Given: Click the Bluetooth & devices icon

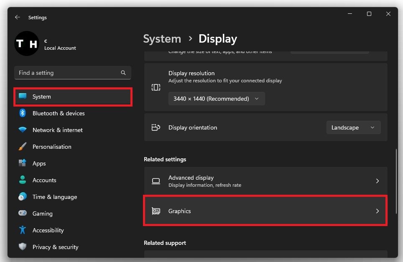Looking at the screenshot, I should click(x=23, y=113).
